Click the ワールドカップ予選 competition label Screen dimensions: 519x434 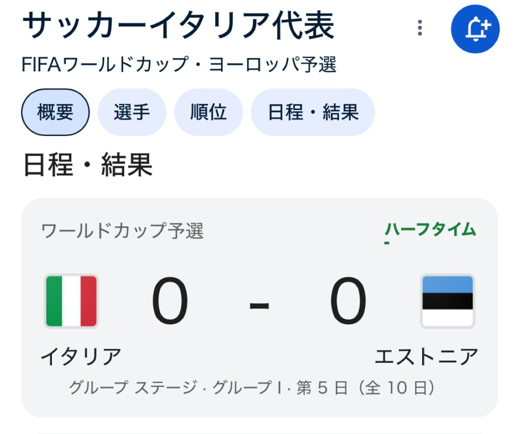point(122,231)
